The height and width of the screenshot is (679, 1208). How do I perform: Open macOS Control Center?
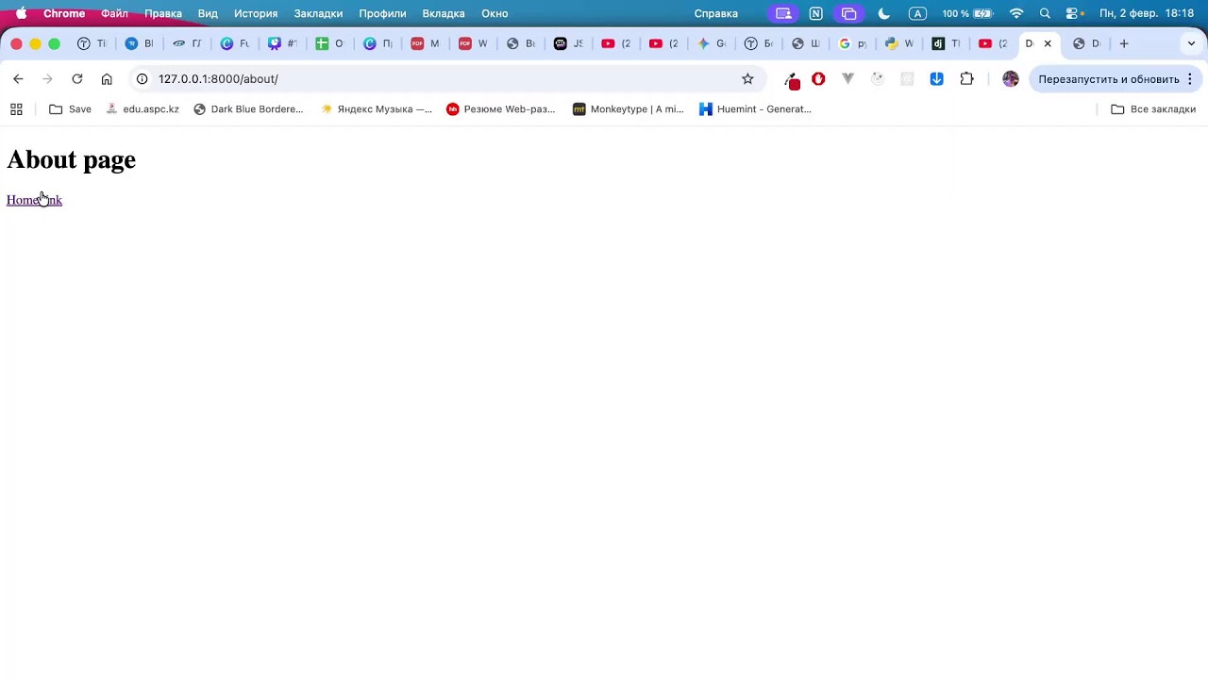1073,13
